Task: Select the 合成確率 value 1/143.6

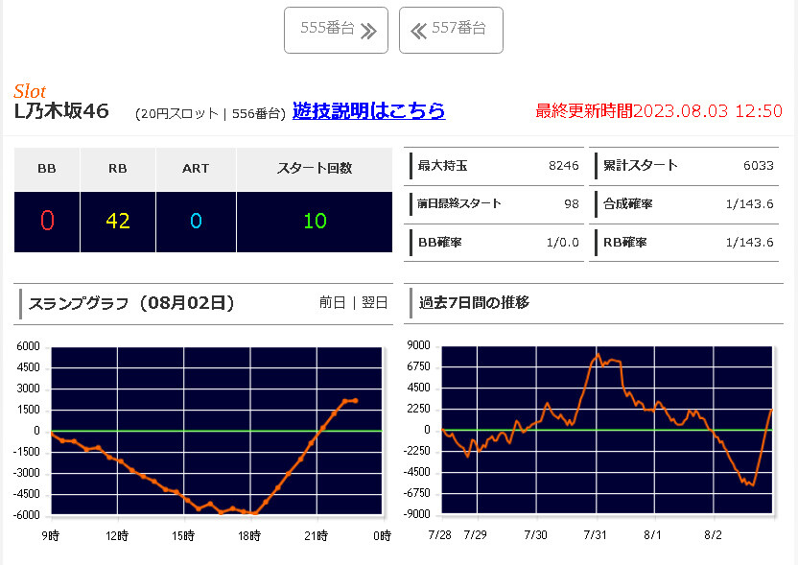Action: [750, 204]
